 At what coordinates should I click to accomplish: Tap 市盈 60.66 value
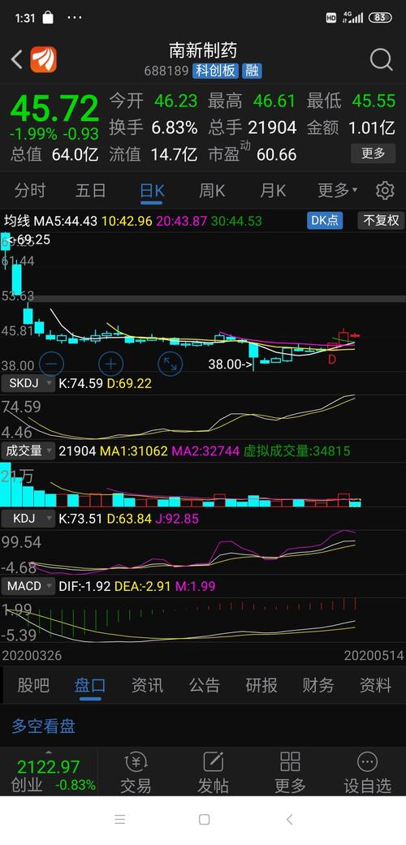point(277,155)
